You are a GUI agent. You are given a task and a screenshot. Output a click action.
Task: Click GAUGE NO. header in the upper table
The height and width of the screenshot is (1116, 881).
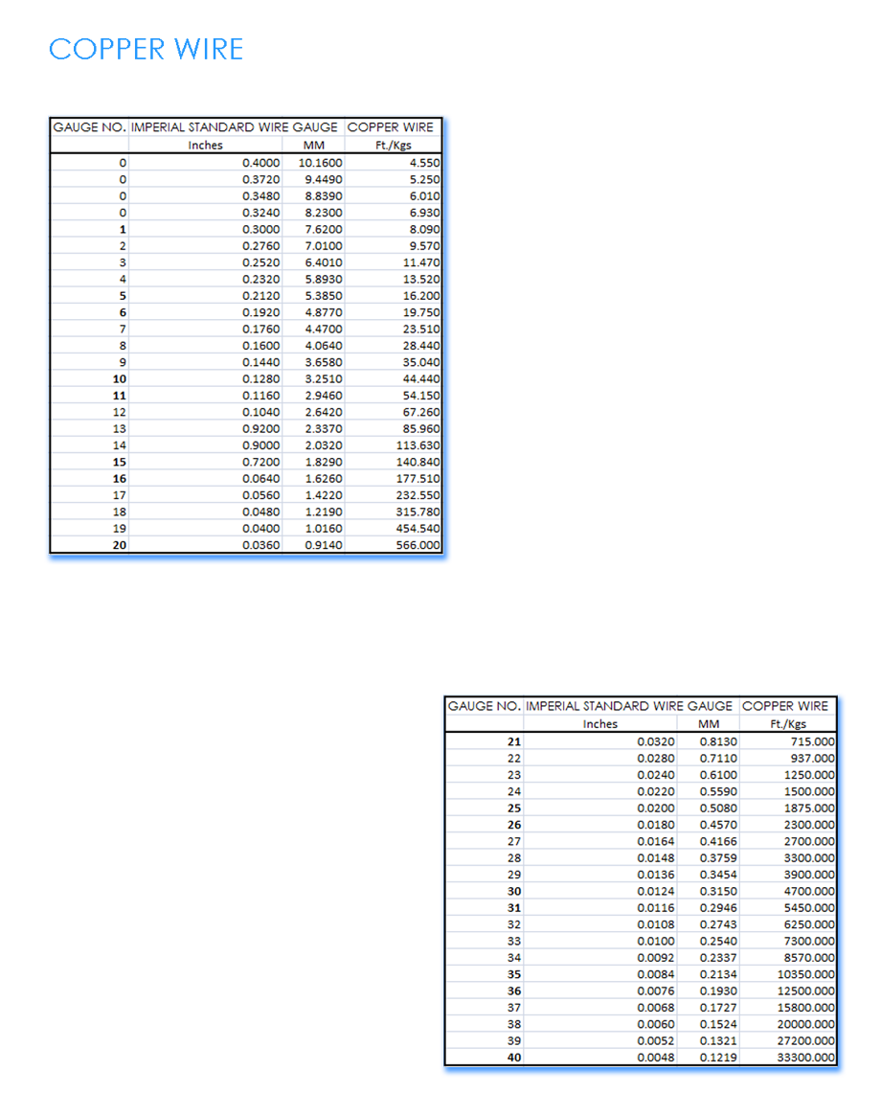[89, 127]
